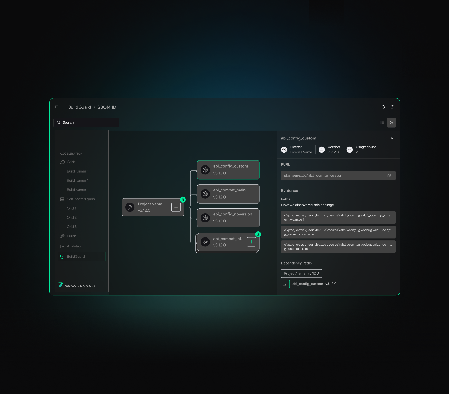Open BuildGuard in sidebar

point(82,257)
